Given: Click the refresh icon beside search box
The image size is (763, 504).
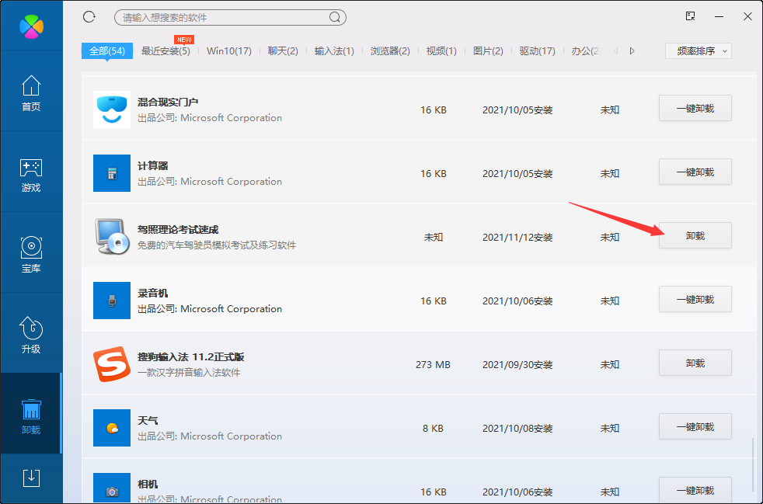Looking at the screenshot, I should pos(89,17).
